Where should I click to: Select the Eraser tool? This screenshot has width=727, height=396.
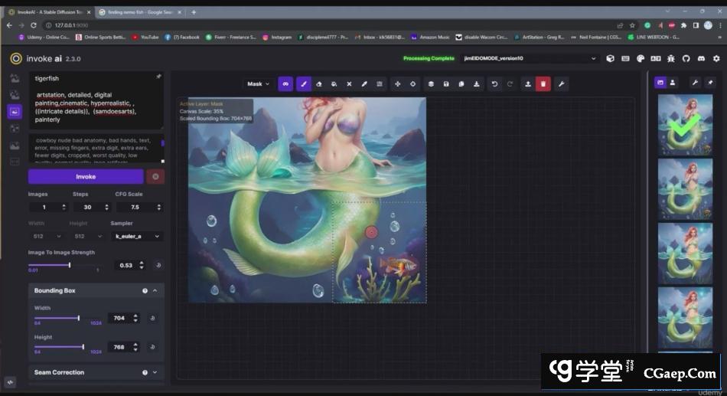coord(319,84)
